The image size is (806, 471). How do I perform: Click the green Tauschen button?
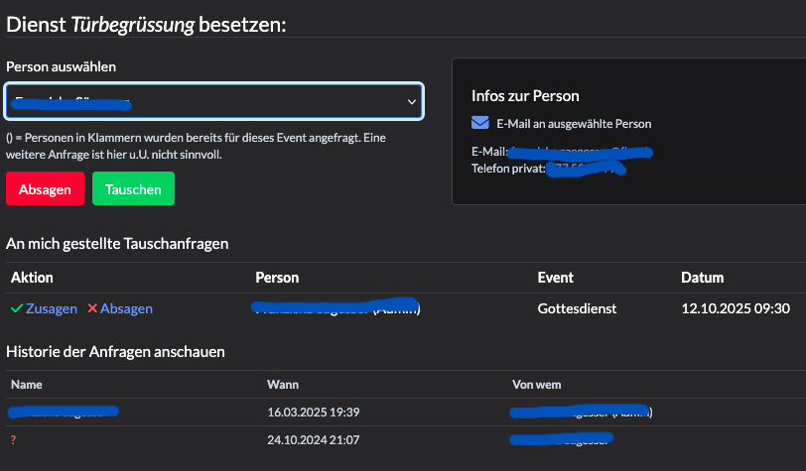133,188
